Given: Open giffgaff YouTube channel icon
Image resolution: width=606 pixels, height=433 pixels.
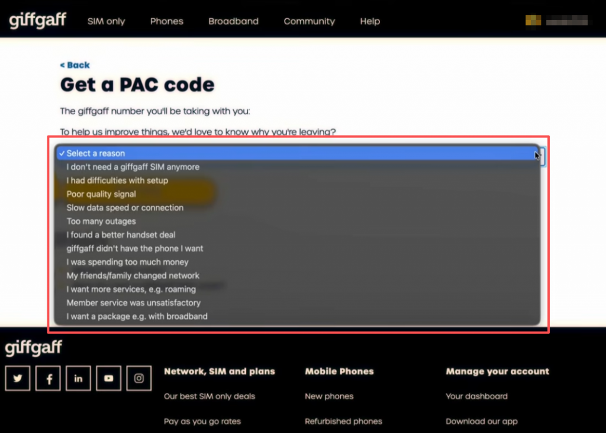Looking at the screenshot, I should point(109,378).
